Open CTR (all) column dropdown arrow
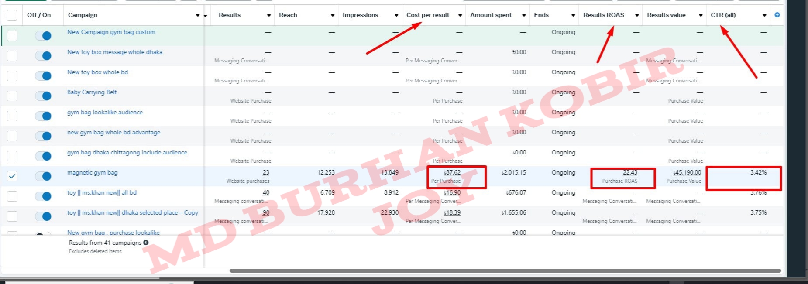The height and width of the screenshot is (284, 808). [x=764, y=15]
